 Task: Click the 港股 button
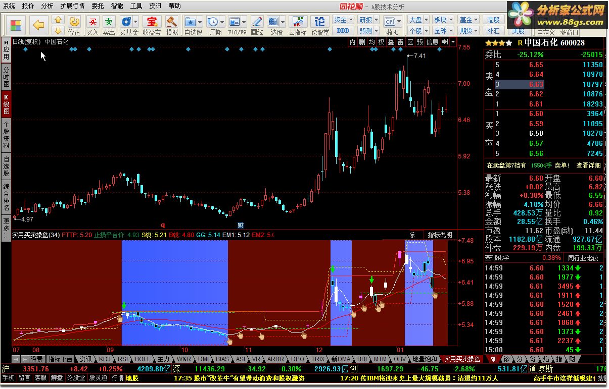494,20
